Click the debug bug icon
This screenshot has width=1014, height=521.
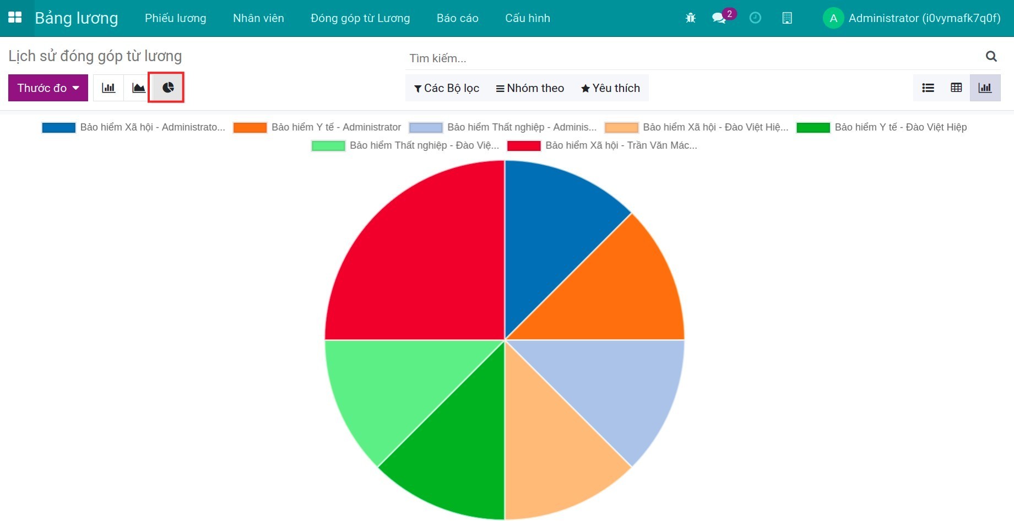point(690,18)
